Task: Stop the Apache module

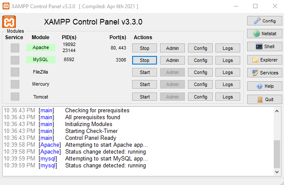Action: (x=145, y=48)
